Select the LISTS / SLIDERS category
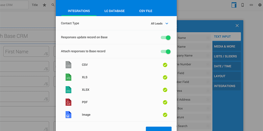This screenshot has width=263, height=131. 227,56
